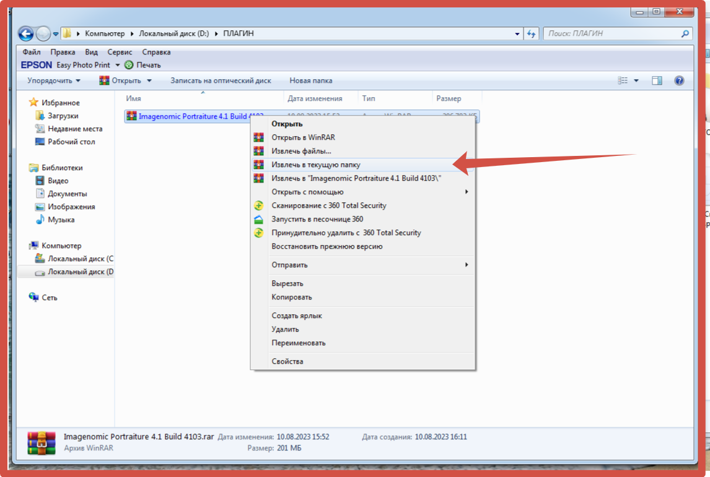
Task: Expand the Easy Photo Print dropdown arrow
Action: 118,65
